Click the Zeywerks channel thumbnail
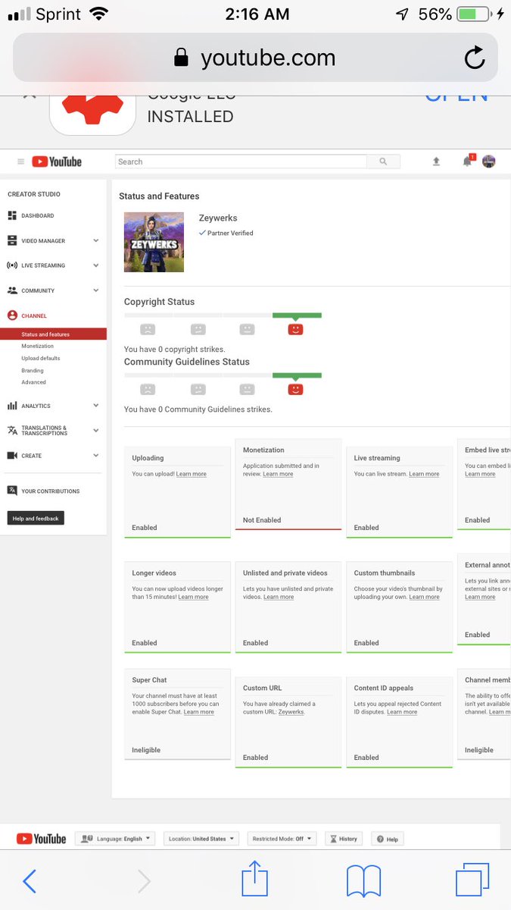The width and height of the screenshot is (511, 910). point(154,242)
